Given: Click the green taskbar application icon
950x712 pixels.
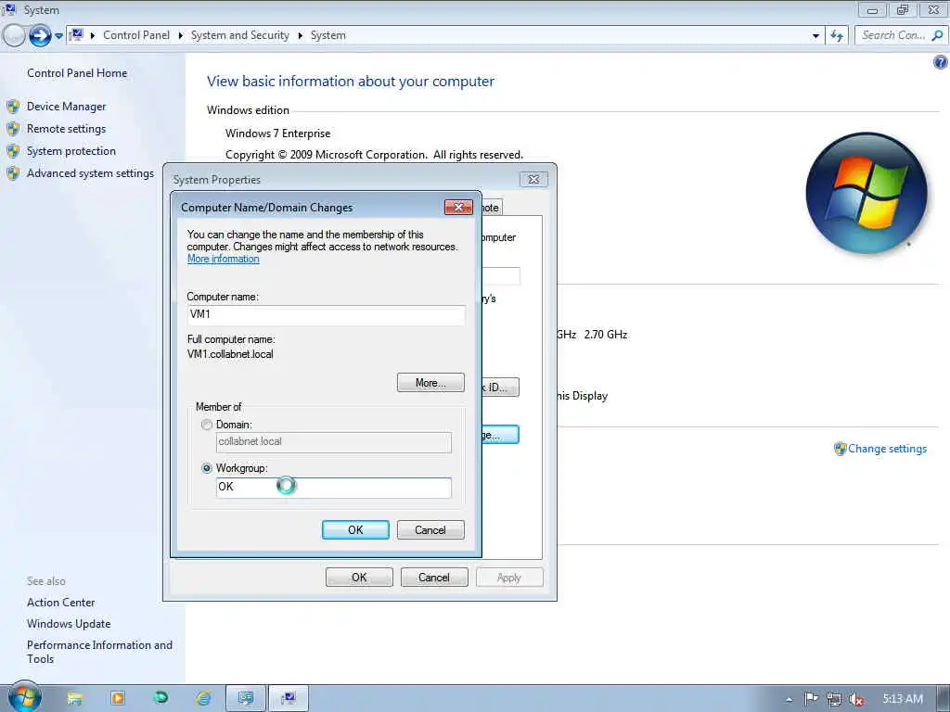Looking at the screenshot, I should pos(160,698).
